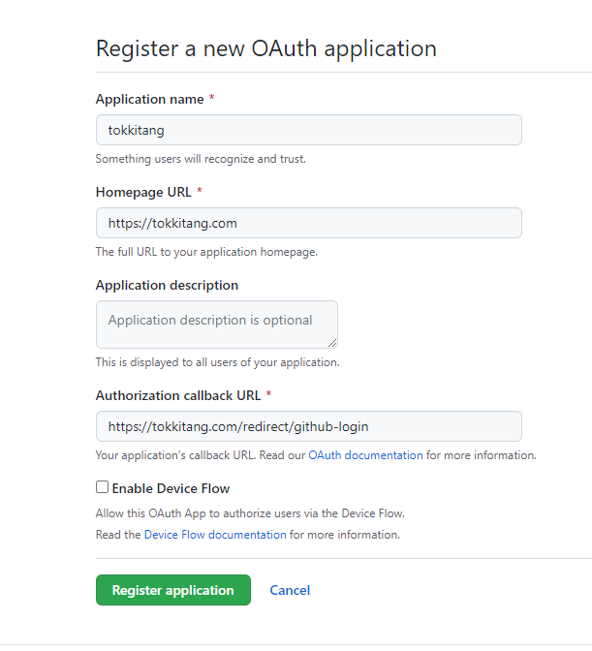Click the "Application name" field label

[149, 100]
